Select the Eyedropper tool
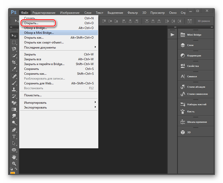The image size is (223, 183). click(14, 69)
